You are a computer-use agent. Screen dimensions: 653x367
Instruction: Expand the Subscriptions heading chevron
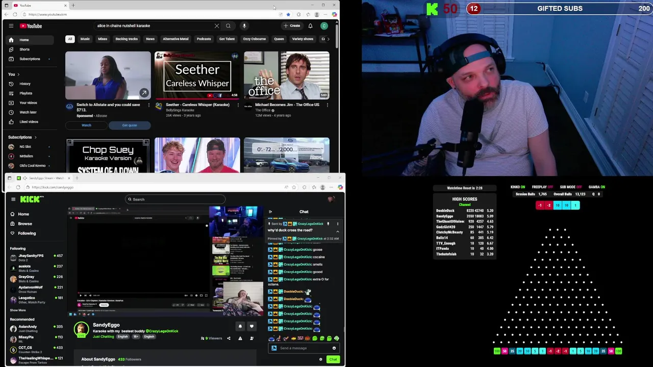pyautogui.click(x=35, y=137)
